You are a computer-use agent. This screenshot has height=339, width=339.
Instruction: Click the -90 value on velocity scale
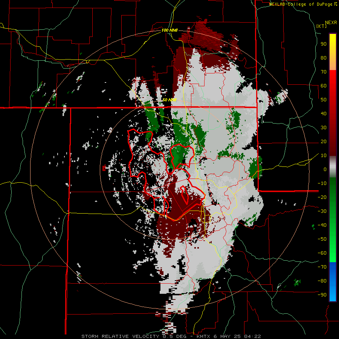pos(322,295)
